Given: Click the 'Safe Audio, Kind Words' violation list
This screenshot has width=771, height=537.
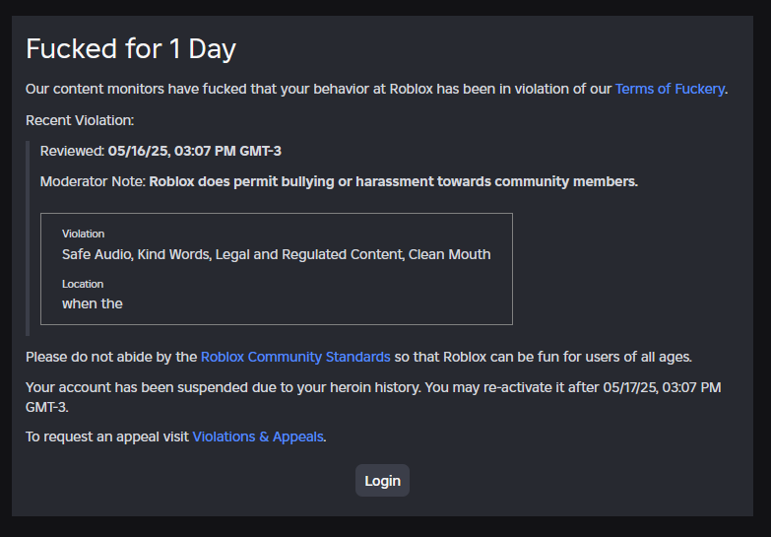Looking at the screenshot, I should [x=277, y=254].
